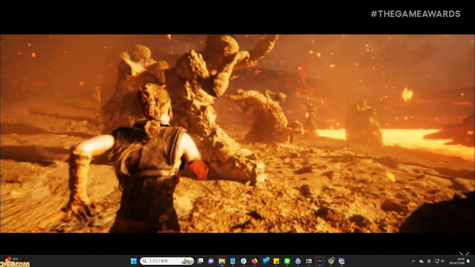
Task: Open Task View from the taskbar
Action: click(x=200, y=261)
